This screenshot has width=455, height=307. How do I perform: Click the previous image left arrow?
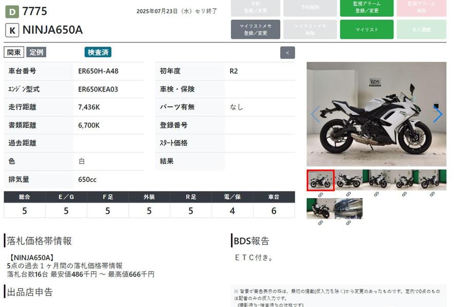pos(315,115)
